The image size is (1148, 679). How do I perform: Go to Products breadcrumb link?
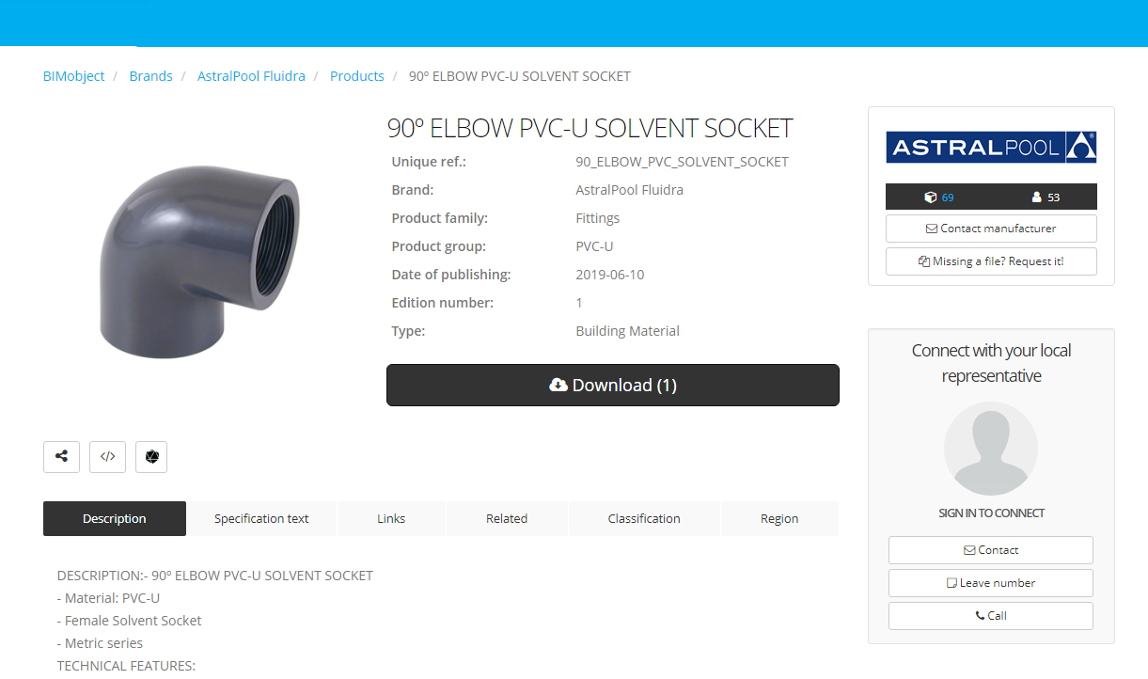(x=357, y=76)
